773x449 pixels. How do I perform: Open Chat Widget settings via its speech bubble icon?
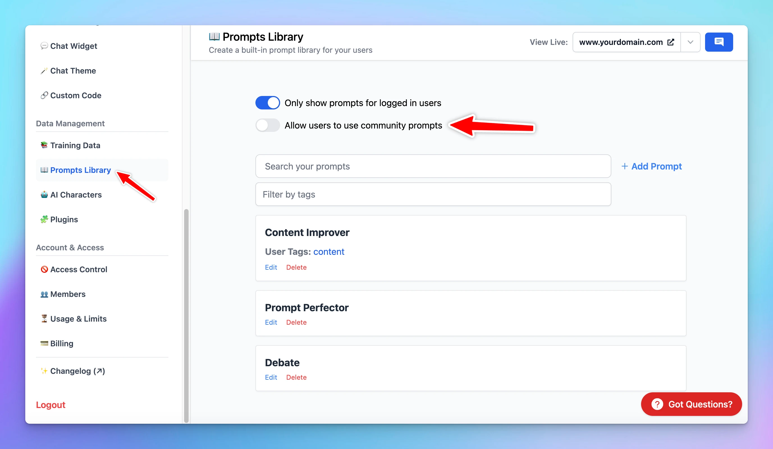tap(44, 46)
